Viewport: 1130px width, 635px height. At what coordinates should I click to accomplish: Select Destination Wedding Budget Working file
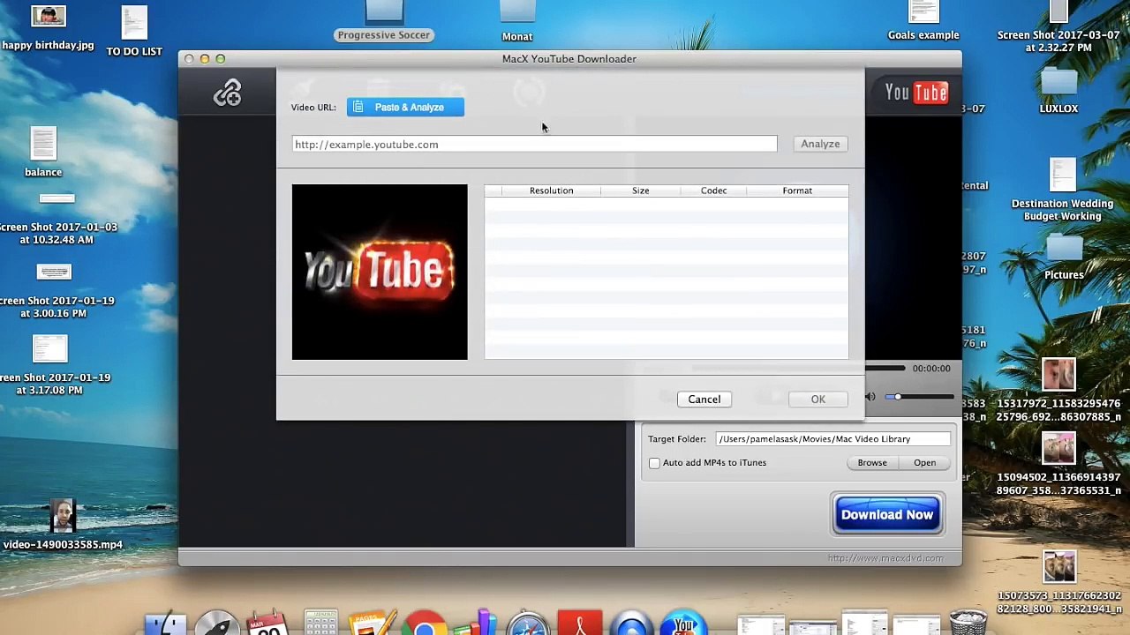pos(1062,190)
